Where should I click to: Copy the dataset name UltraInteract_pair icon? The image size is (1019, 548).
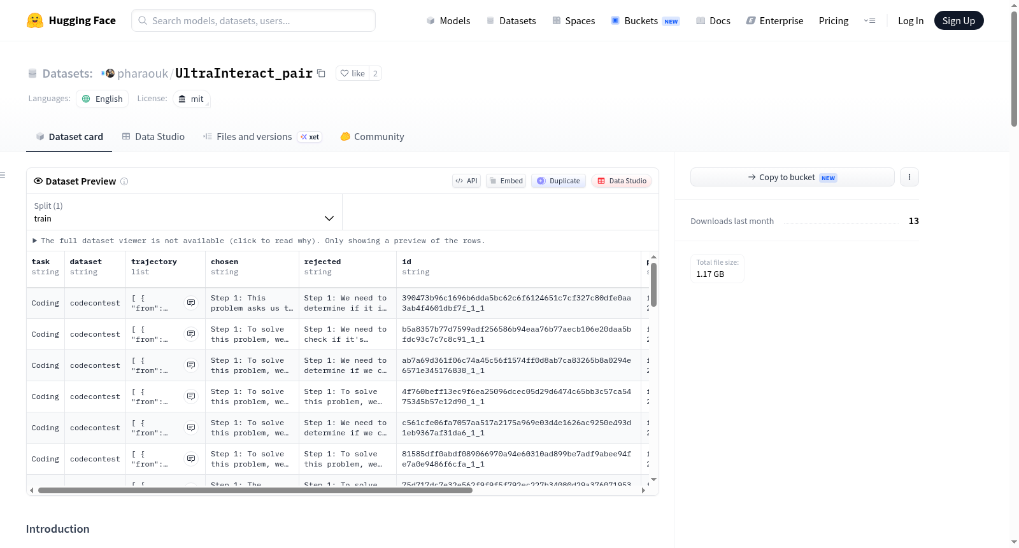[x=321, y=74]
